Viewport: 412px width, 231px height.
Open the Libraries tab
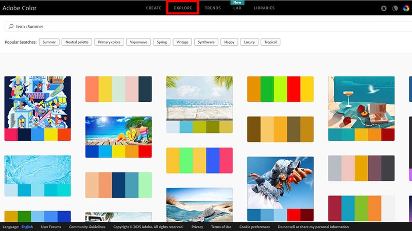point(264,8)
